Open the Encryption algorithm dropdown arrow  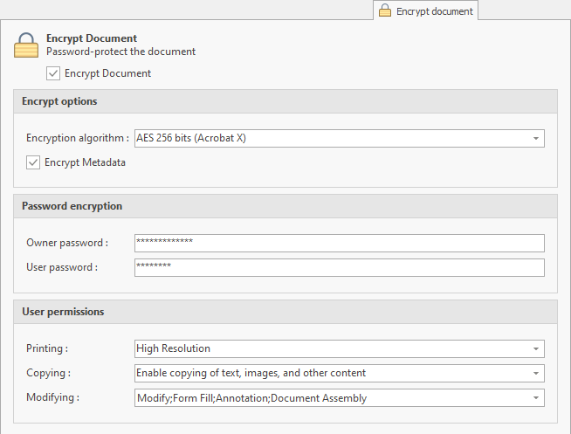pyautogui.click(x=536, y=138)
